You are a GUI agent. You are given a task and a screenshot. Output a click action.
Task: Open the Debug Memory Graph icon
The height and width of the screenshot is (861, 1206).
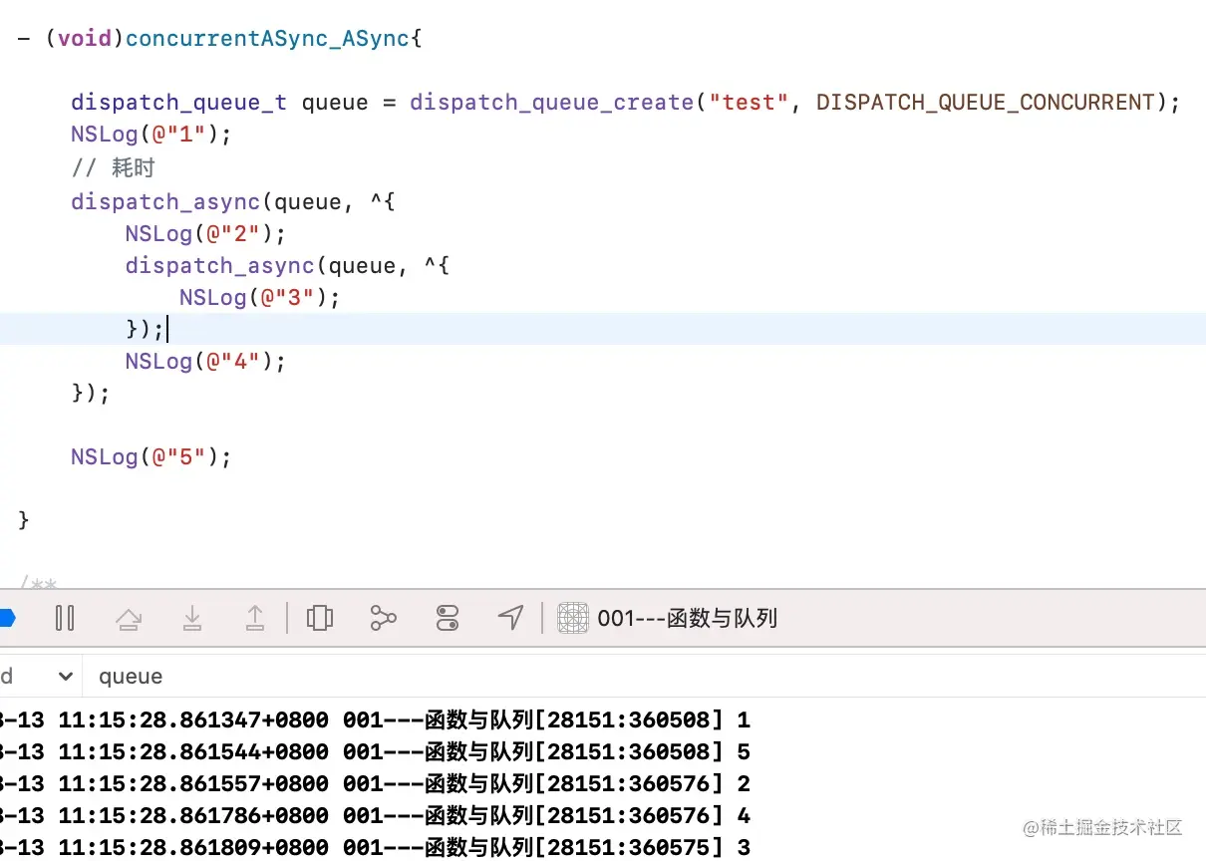point(384,618)
